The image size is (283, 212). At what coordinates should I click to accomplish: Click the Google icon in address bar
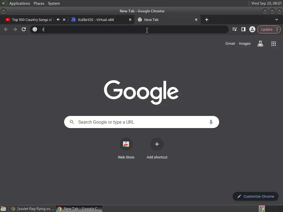coord(35,29)
